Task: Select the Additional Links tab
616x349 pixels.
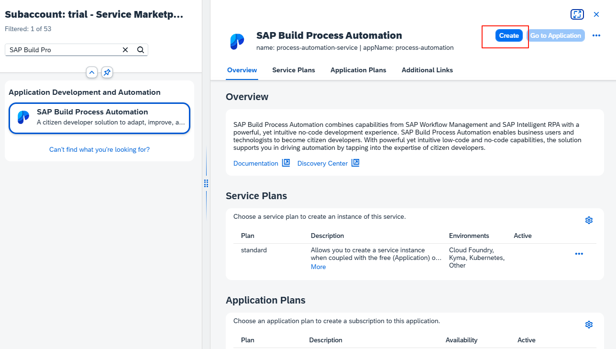Action: (x=427, y=70)
